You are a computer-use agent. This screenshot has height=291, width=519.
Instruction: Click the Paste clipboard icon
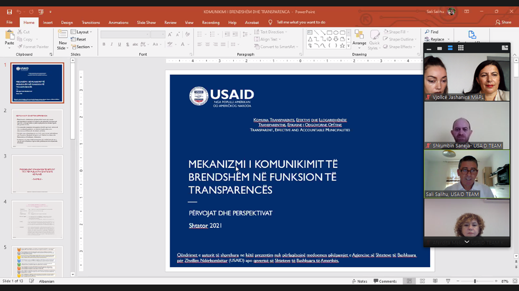[x=10, y=35]
